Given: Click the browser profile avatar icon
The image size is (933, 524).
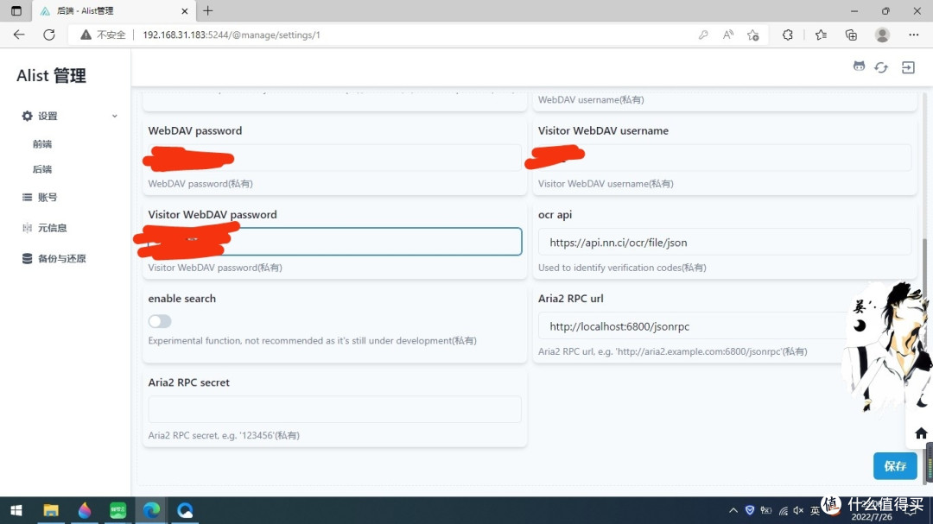Looking at the screenshot, I should tap(882, 35).
